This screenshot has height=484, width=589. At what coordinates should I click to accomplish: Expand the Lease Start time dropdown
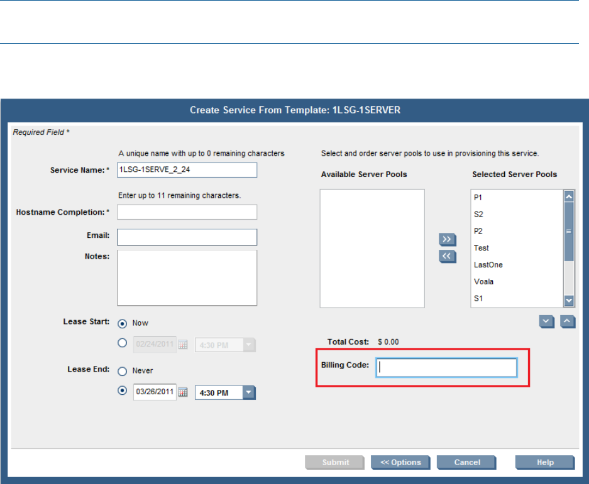tap(249, 345)
